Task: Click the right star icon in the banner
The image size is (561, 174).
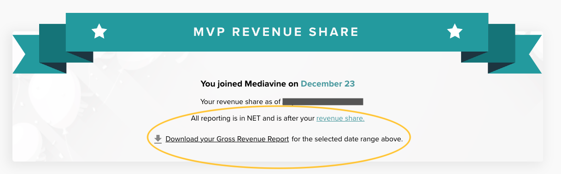Action: 455,32
